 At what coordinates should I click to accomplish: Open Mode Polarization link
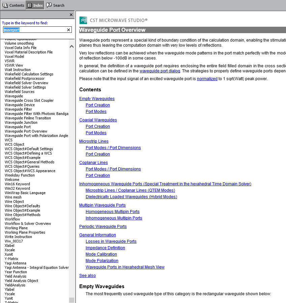pyautogui.click(x=102, y=261)
